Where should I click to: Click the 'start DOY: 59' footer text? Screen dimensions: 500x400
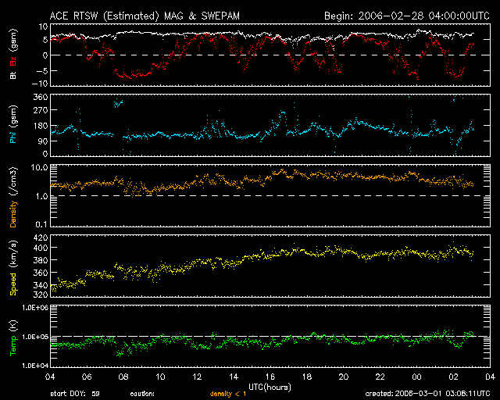coord(75,394)
